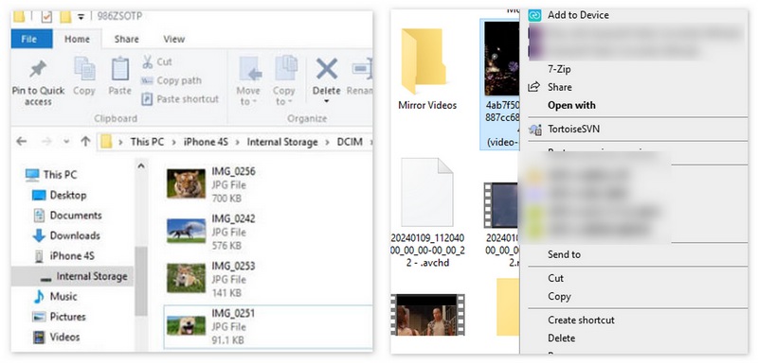This screenshot has height=364, width=758.
Task: Go back with the left arrow
Action: pyautogui.click(x=21, y=142)
